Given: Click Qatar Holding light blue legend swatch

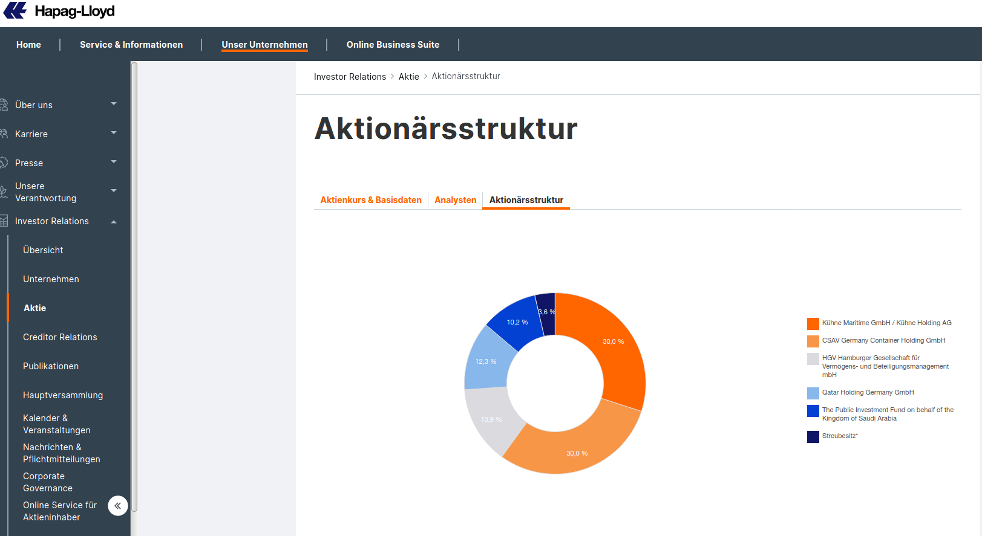Looking at the screenshot, I should (813, 393).
